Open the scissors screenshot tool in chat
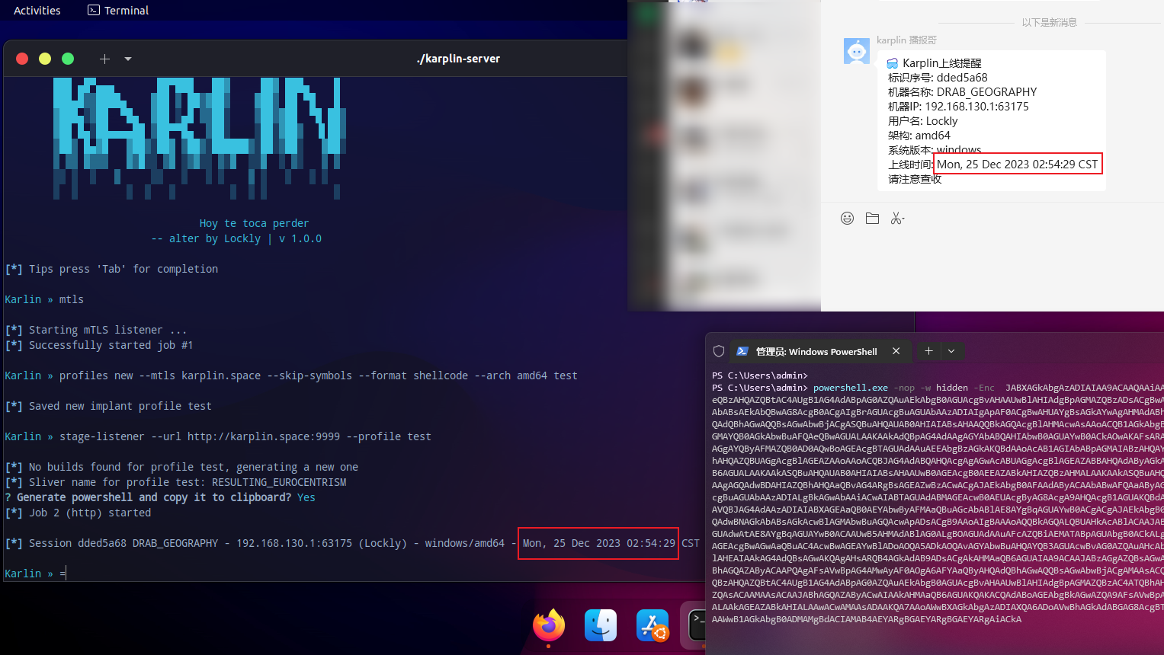The width and height of the screenshot is (1164, 655). pyautogui.click(x=898, y=219)
